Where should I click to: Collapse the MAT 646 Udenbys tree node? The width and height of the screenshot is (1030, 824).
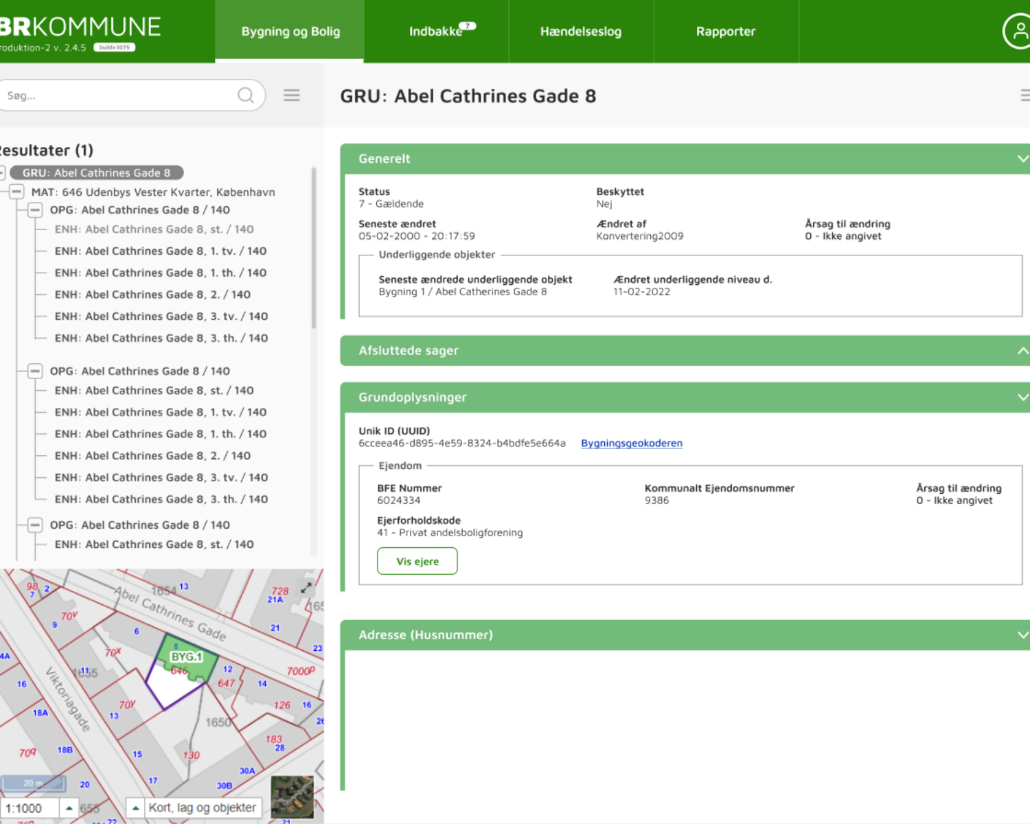click(17, 192)
